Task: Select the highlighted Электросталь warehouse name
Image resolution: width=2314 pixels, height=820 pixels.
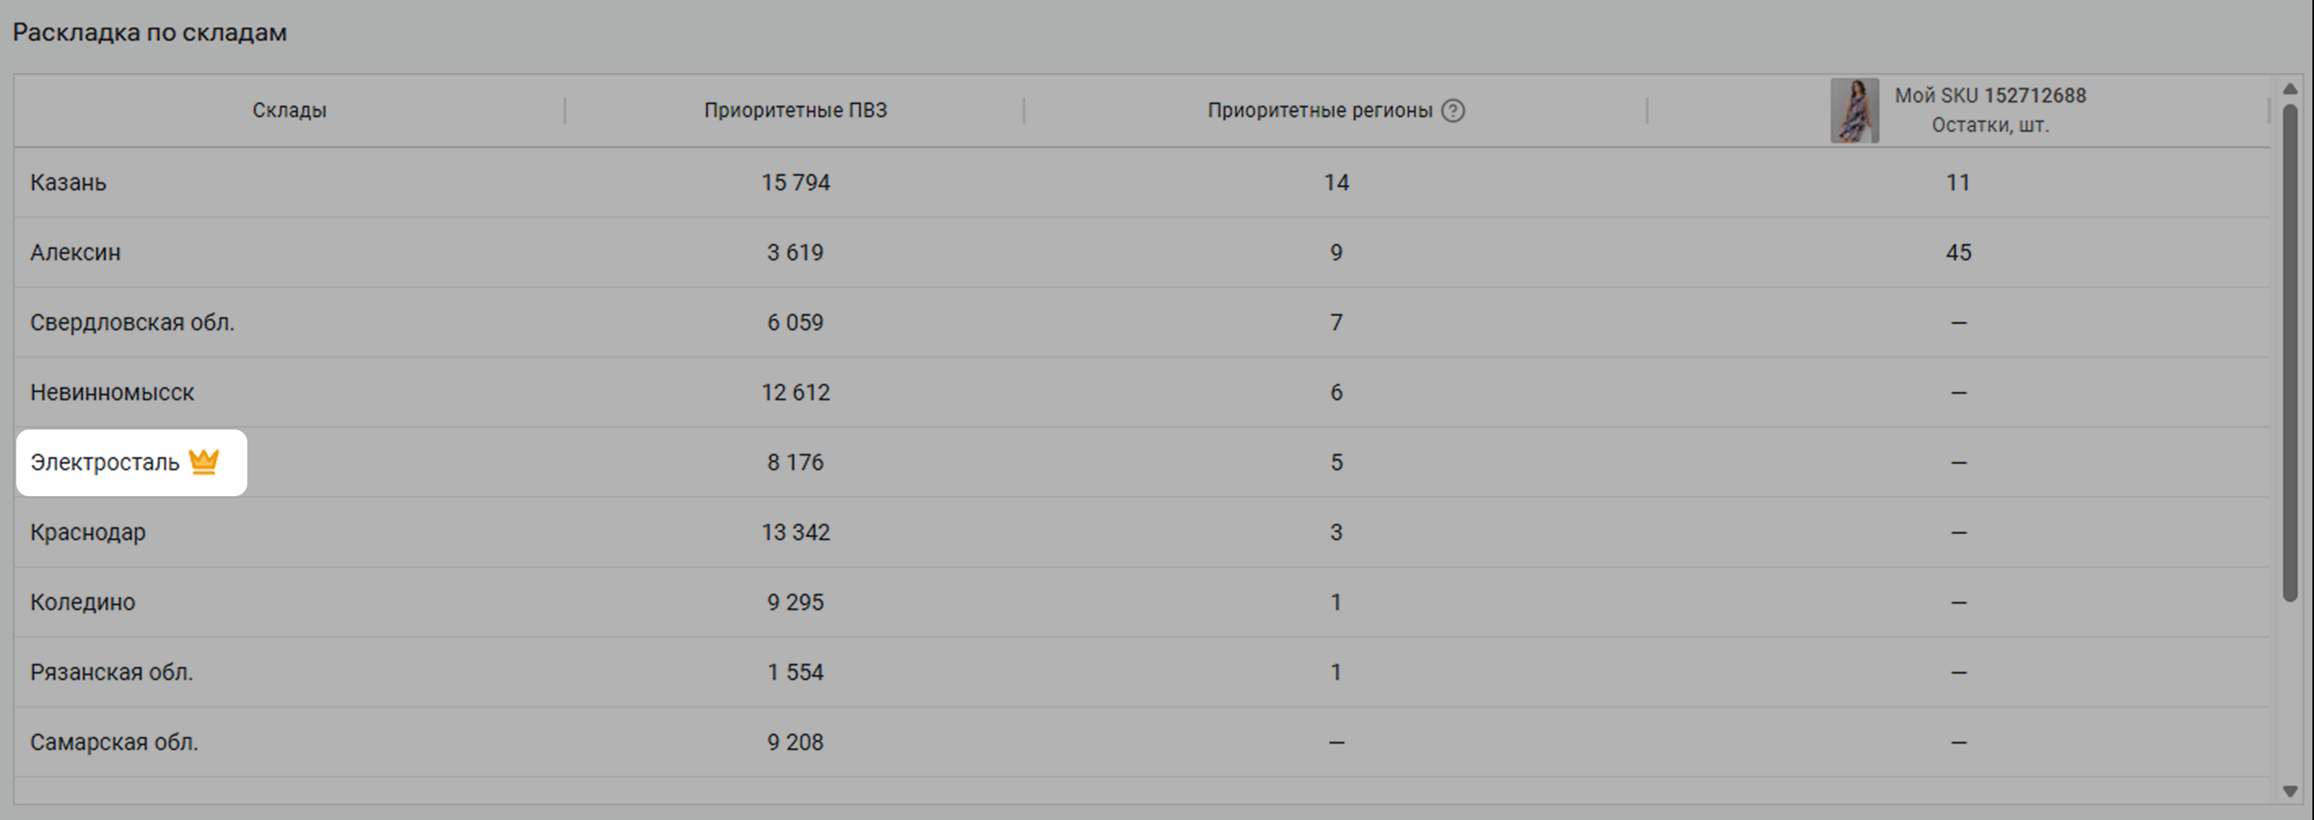Action: [105, 463]
